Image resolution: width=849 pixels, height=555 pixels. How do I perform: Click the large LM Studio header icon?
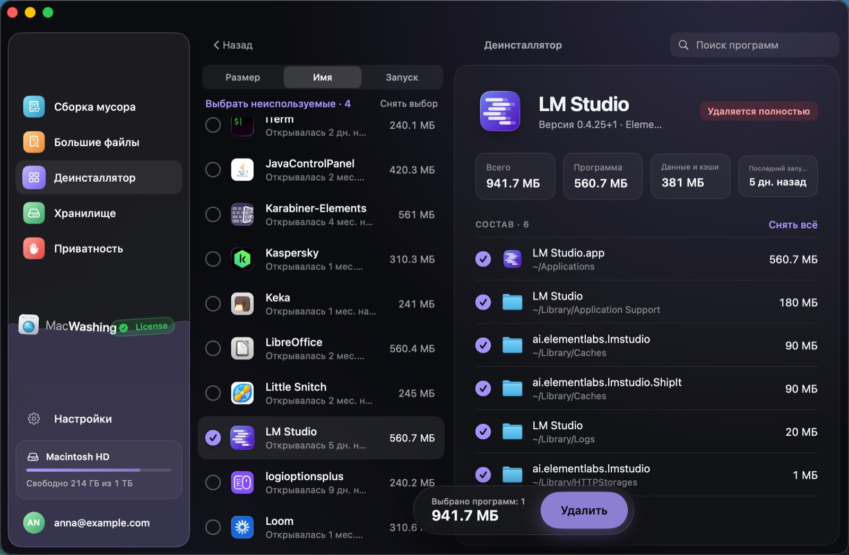click(500, 111)
